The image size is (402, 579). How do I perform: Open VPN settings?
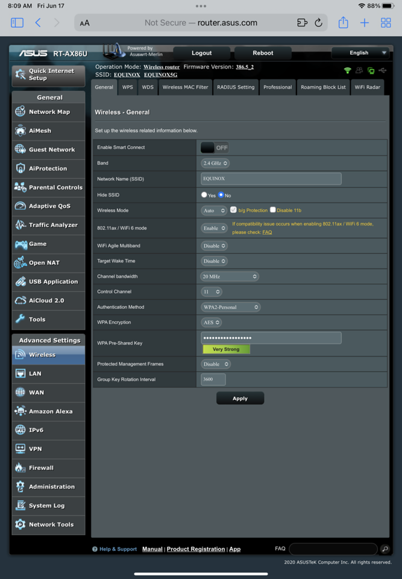[48, 449]
